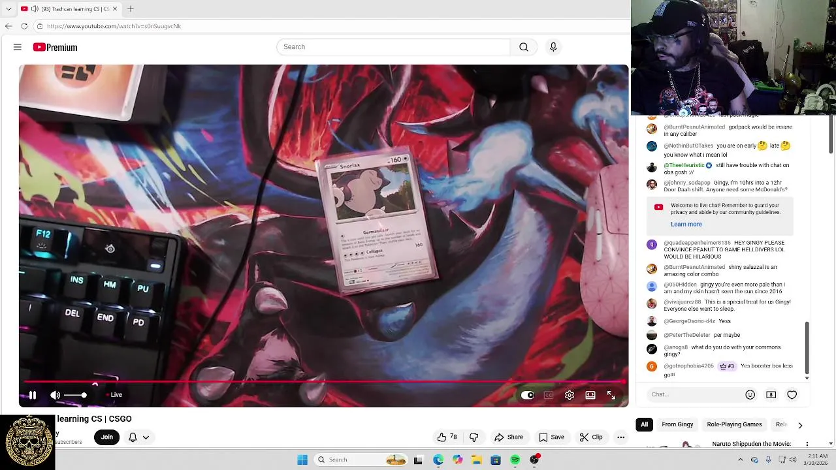This screenshot has height=470, width=836.
Task: Enter full screen mode
Action: pos(611,395)
